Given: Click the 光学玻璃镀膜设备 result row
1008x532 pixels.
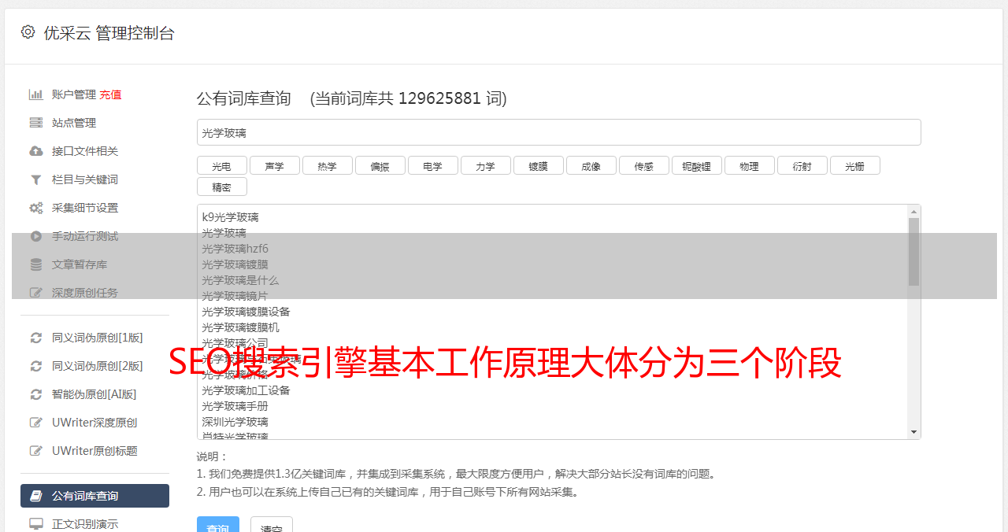Looking at the screenshot, I should tap(246, 312).
